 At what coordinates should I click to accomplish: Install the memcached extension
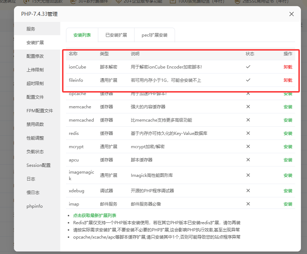[x=288, y=120]
